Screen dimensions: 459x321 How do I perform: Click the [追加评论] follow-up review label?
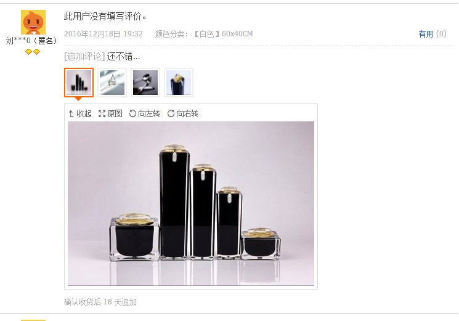[x=84, y=56]
